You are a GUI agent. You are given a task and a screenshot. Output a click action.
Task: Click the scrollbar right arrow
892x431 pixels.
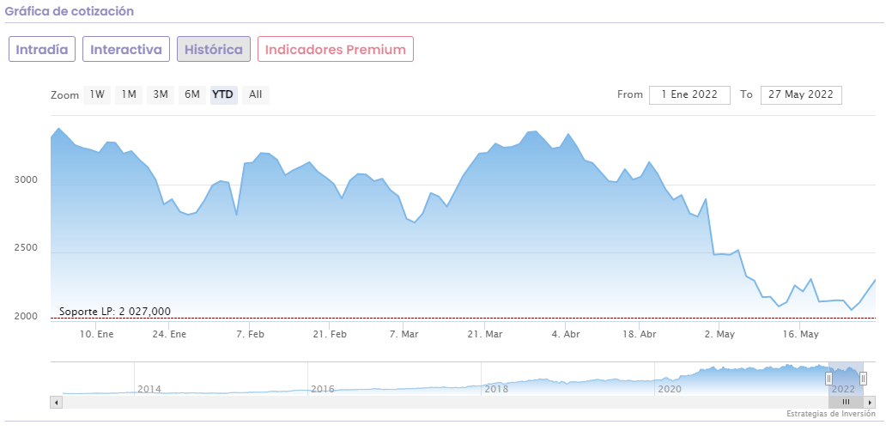[870, 402]
